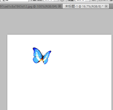This screenshot has height=110, width=113.
Task: Close the 未标题-1 document tab
Action: pyautogui.click(x=106, y=6)
